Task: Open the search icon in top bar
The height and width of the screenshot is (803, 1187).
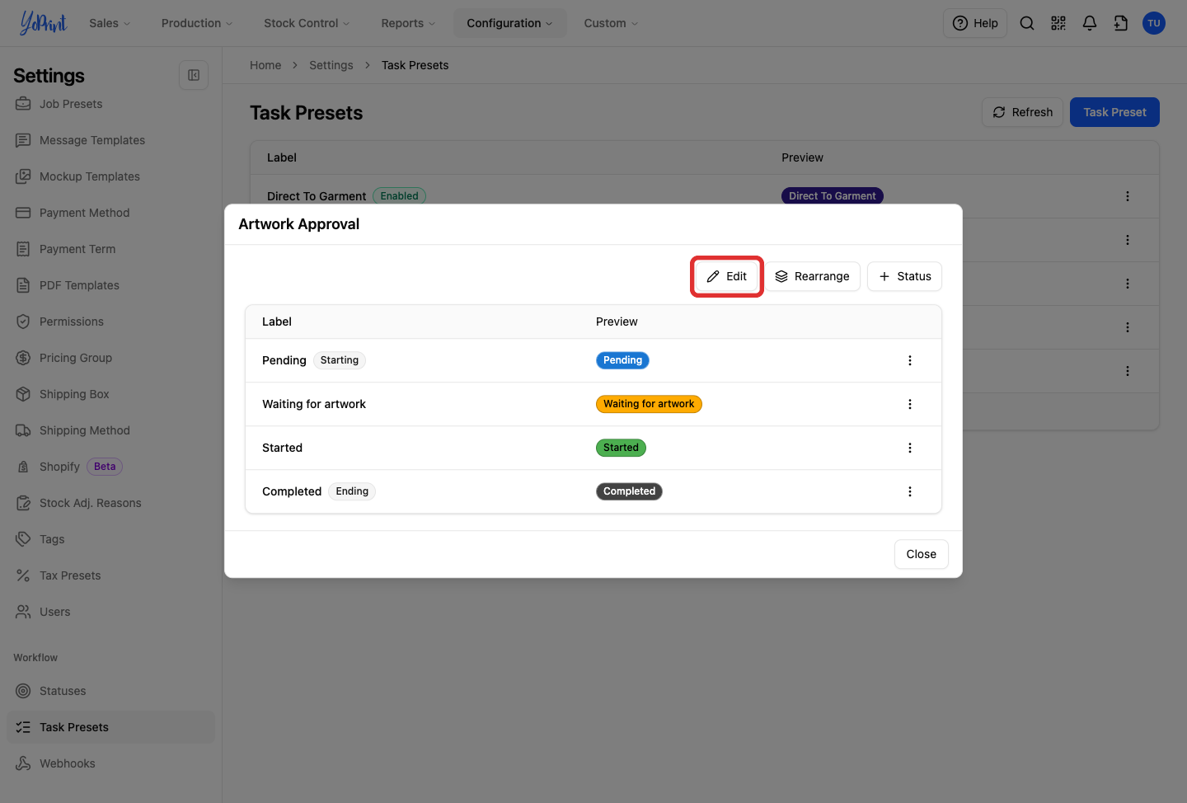Action: point(1027,23)
